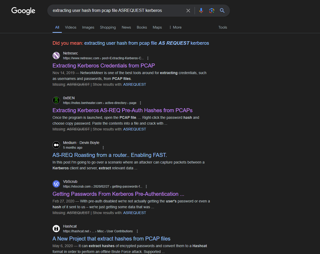Open more options for Netresec result
This screenshot has height=254, width=320.
[148, 58]
